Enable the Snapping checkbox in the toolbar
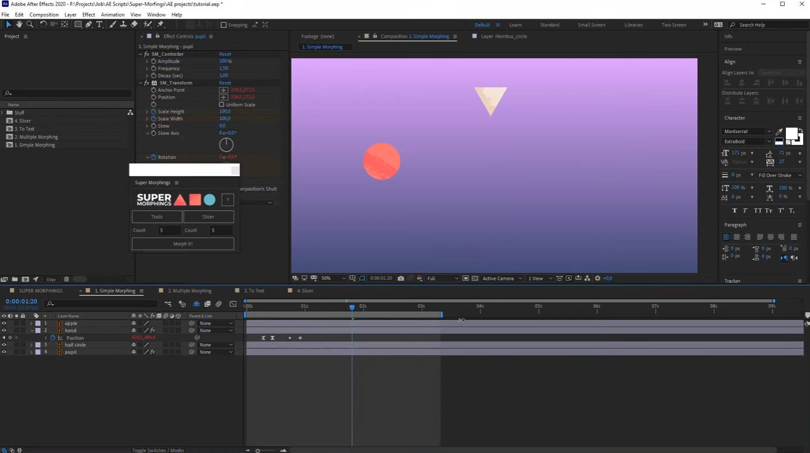Screen dimensions: 810x453 tap(223, 24)
